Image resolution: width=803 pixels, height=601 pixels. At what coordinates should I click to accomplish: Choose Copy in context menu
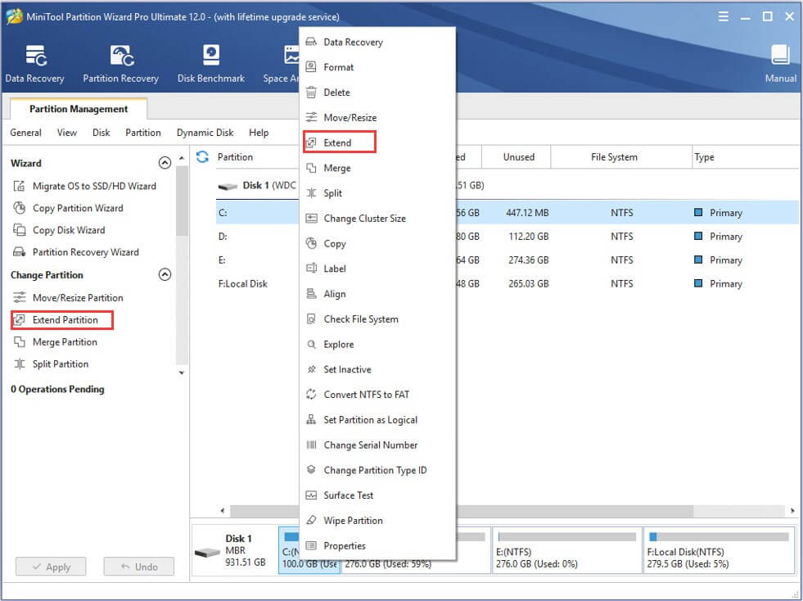[377, 243]
